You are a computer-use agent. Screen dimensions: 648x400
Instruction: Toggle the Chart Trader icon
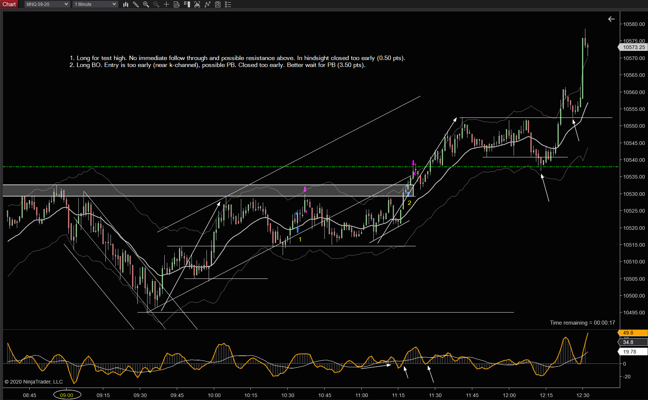click(x=187, y=4)
